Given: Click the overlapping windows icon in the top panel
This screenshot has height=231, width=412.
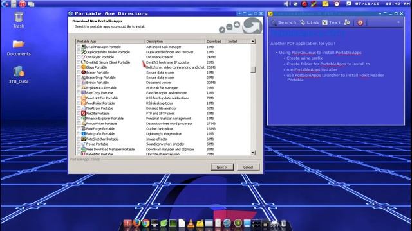Looking at the screenshot, I should (32, 4).
